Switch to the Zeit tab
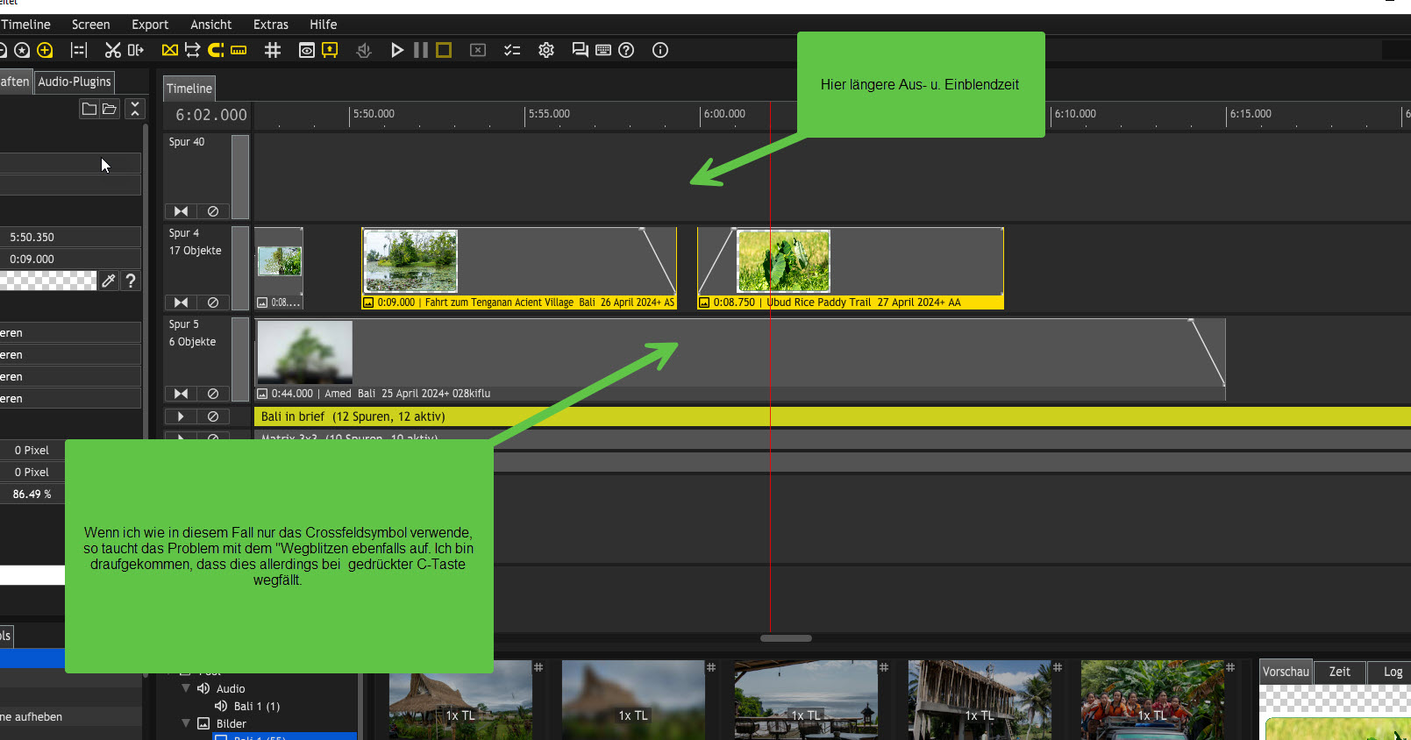 point(1340,672)
